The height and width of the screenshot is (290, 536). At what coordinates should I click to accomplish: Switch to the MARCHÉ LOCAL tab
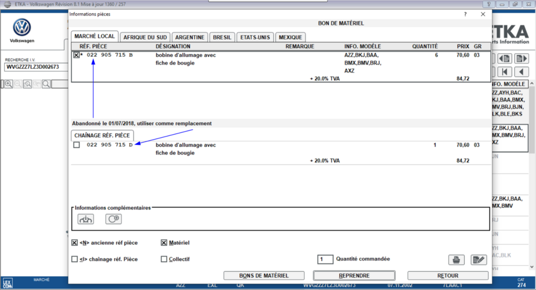(95, 36)
